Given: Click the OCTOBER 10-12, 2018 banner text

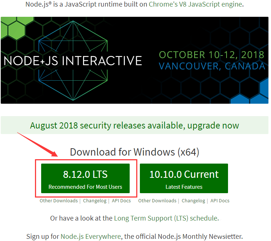Looking at the screenshot, I should (212, 55).
